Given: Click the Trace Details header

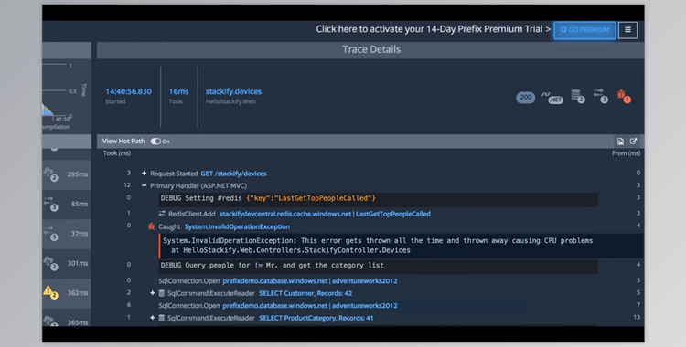Looking at the screenshot, I should click(x=370, y=50).
